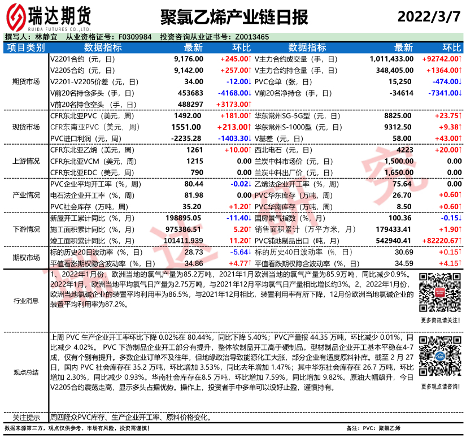Select the 现货市场 category label
Image resolution: width=466 pixels, height=438 pixels.
25,127
